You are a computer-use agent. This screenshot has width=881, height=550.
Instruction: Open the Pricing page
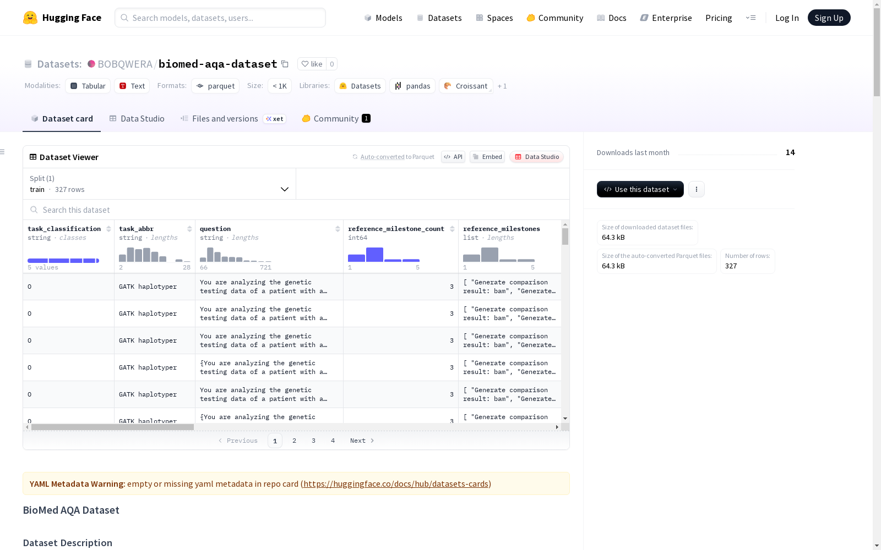coord(719,18)
